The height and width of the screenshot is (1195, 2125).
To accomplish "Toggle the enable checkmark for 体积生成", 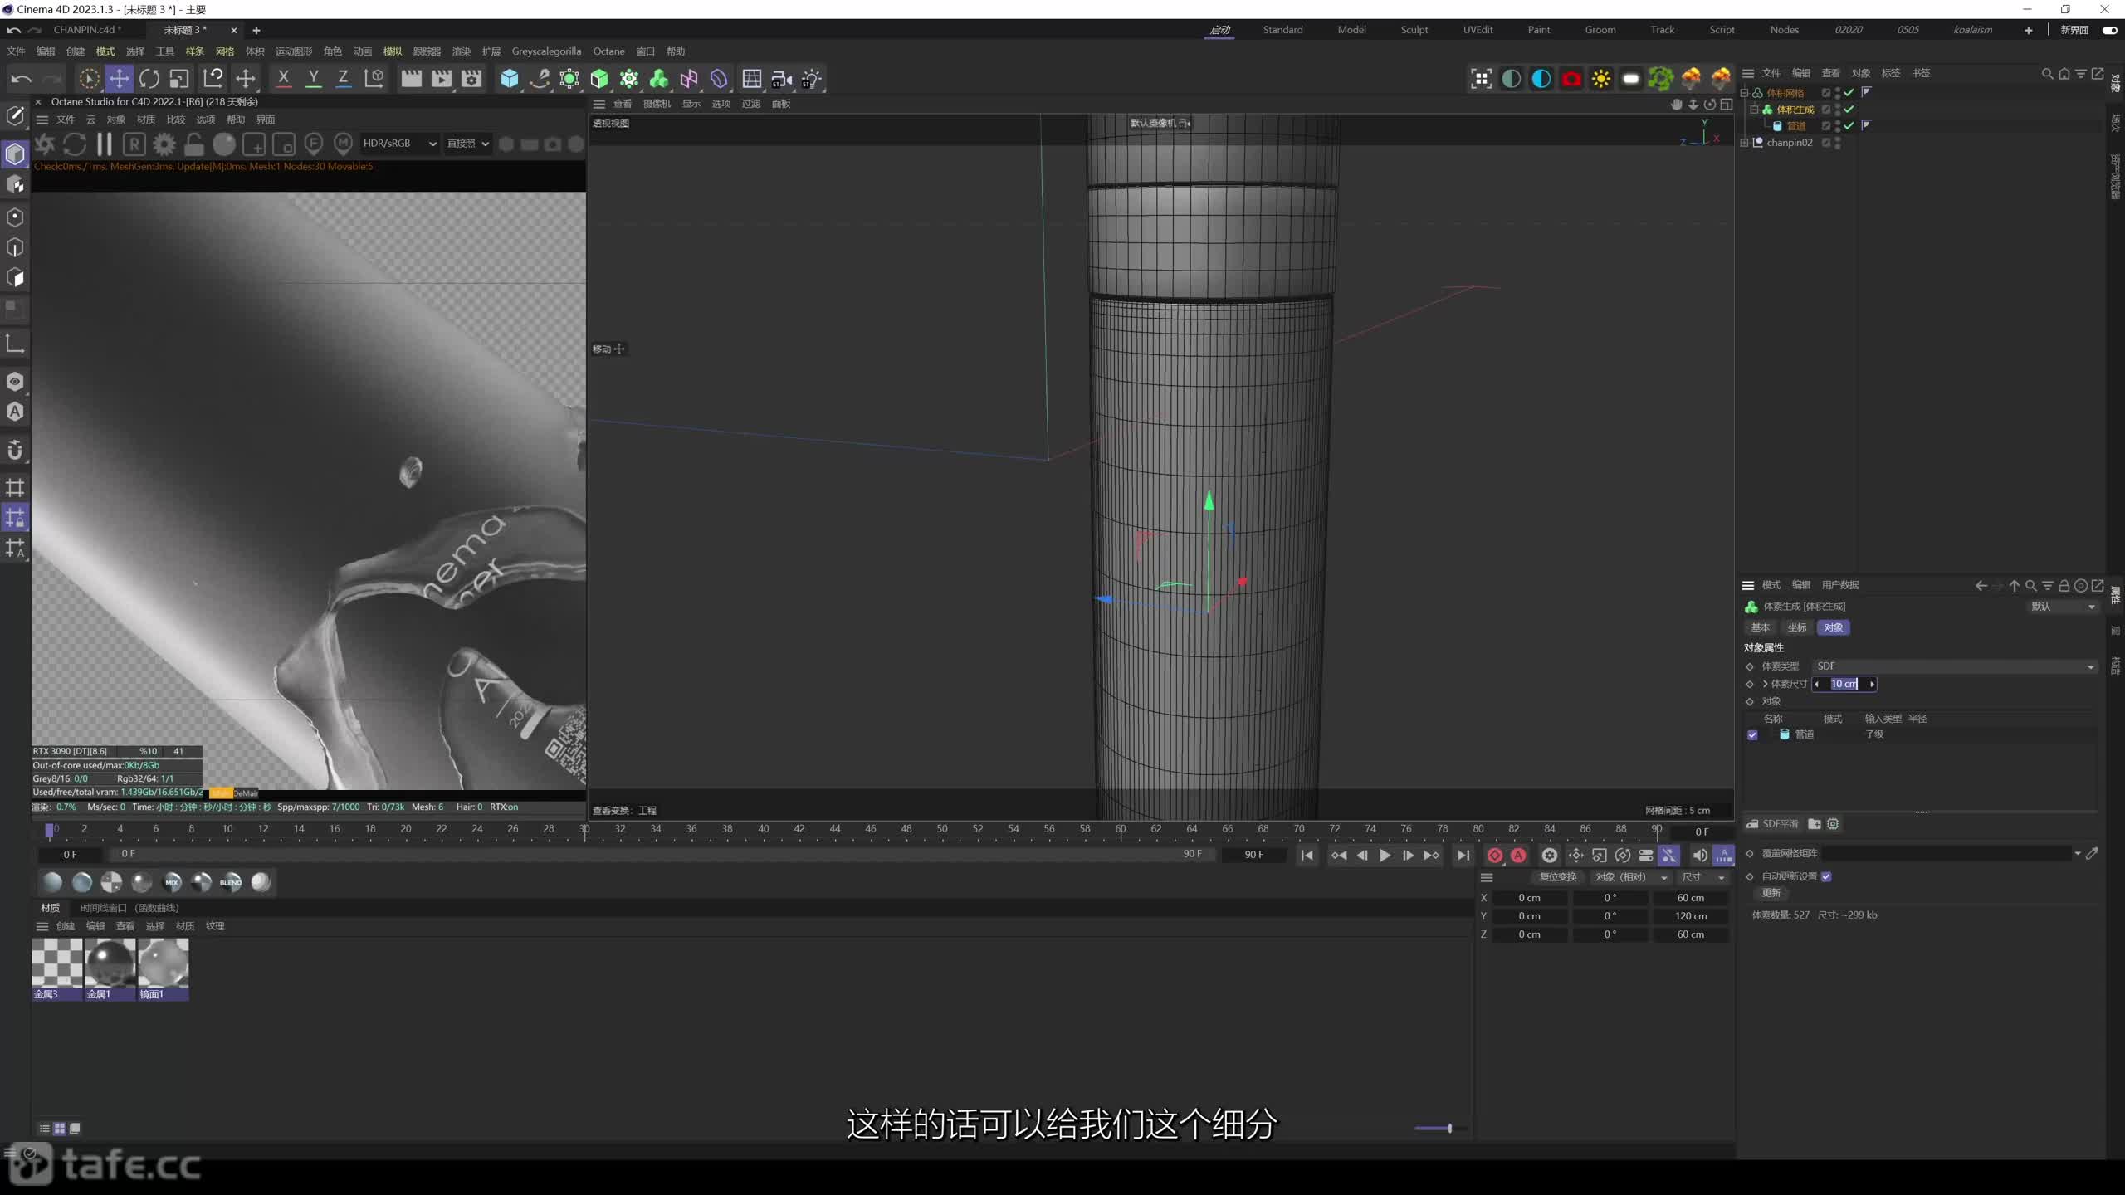I will (1849, 110).
